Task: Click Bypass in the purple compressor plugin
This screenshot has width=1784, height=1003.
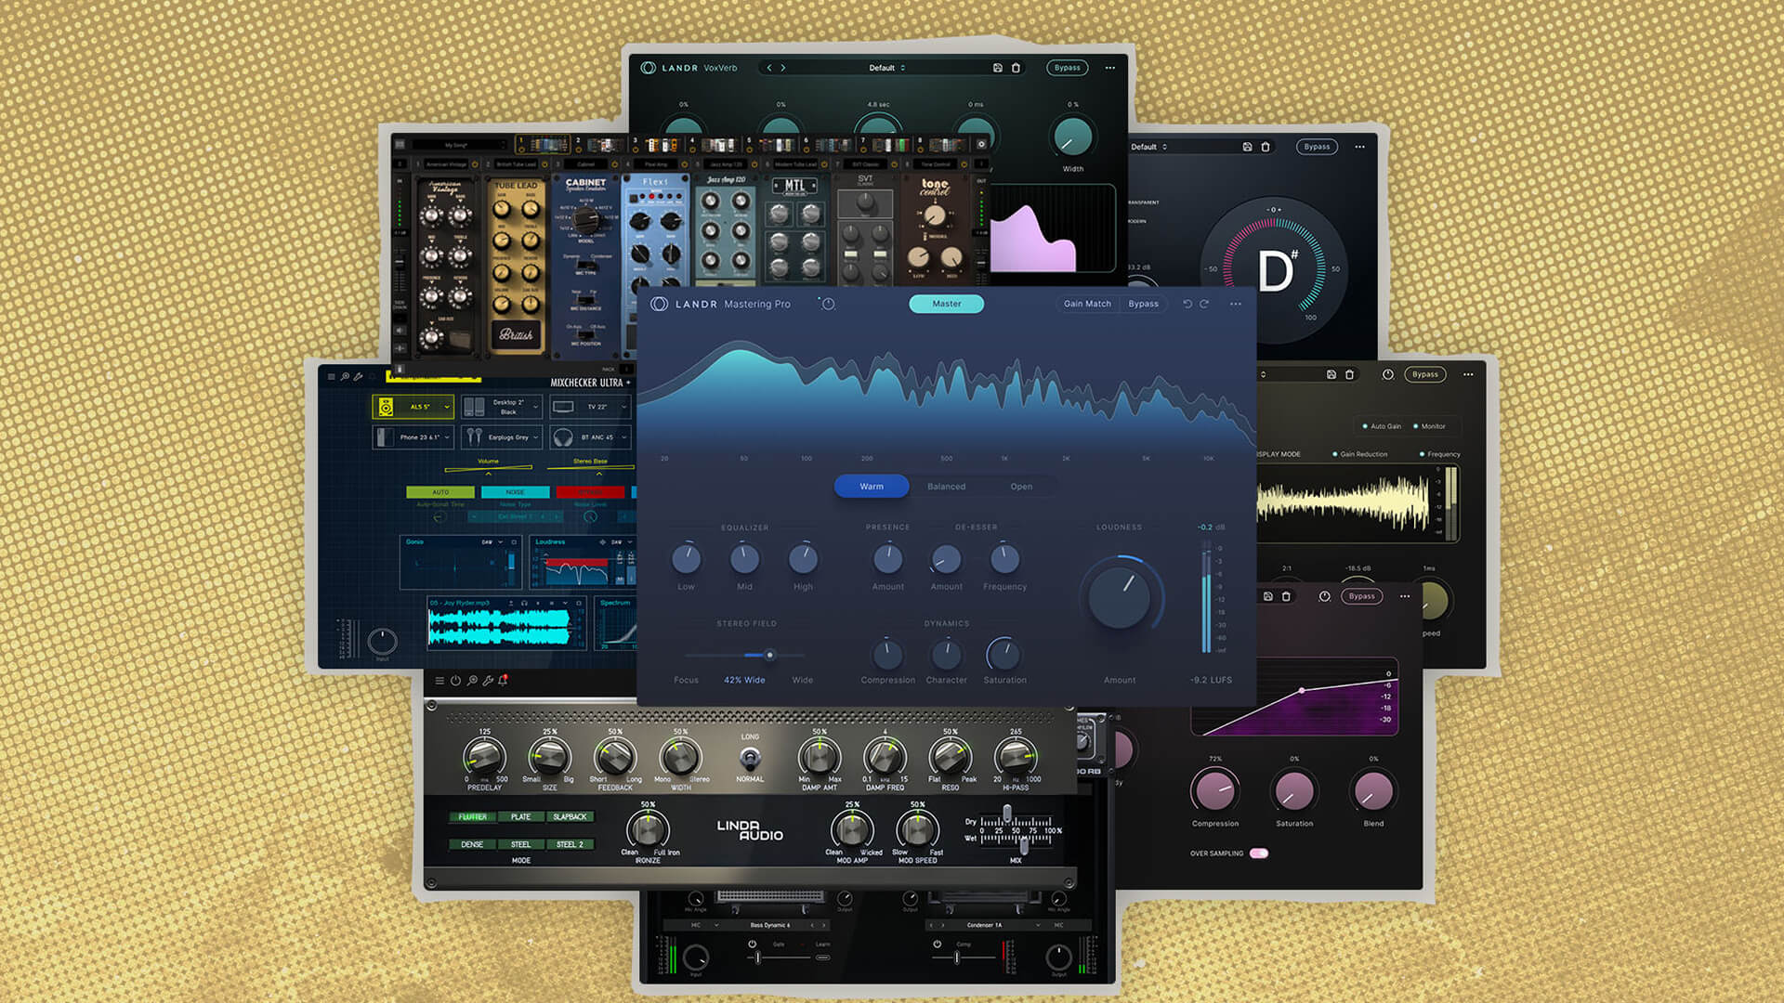Action: 1361,596
